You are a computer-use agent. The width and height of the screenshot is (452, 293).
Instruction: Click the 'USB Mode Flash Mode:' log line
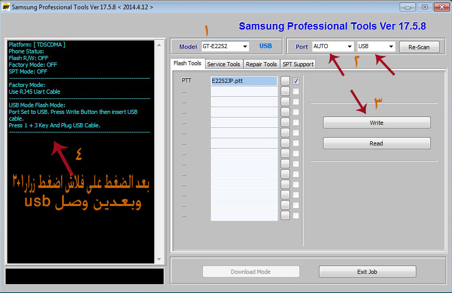click(37, 105)
